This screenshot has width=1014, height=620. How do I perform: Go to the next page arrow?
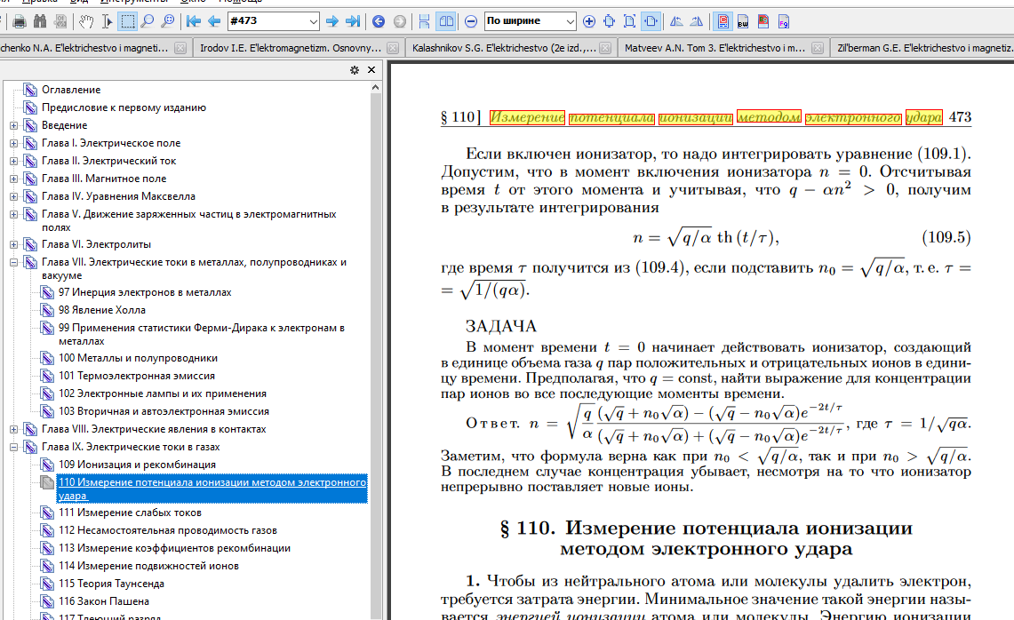click(332, 21)
